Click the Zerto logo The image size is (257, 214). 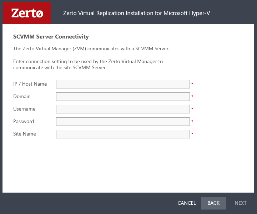click(x=27, y=13)
